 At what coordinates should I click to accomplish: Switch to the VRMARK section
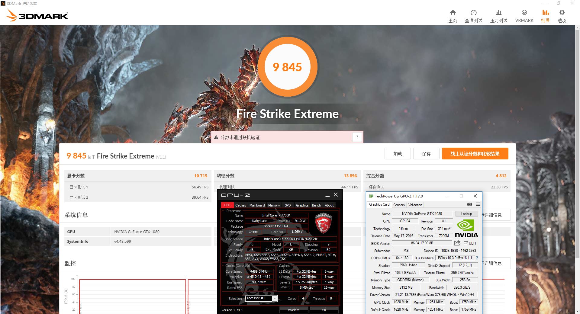click(524, 16)
